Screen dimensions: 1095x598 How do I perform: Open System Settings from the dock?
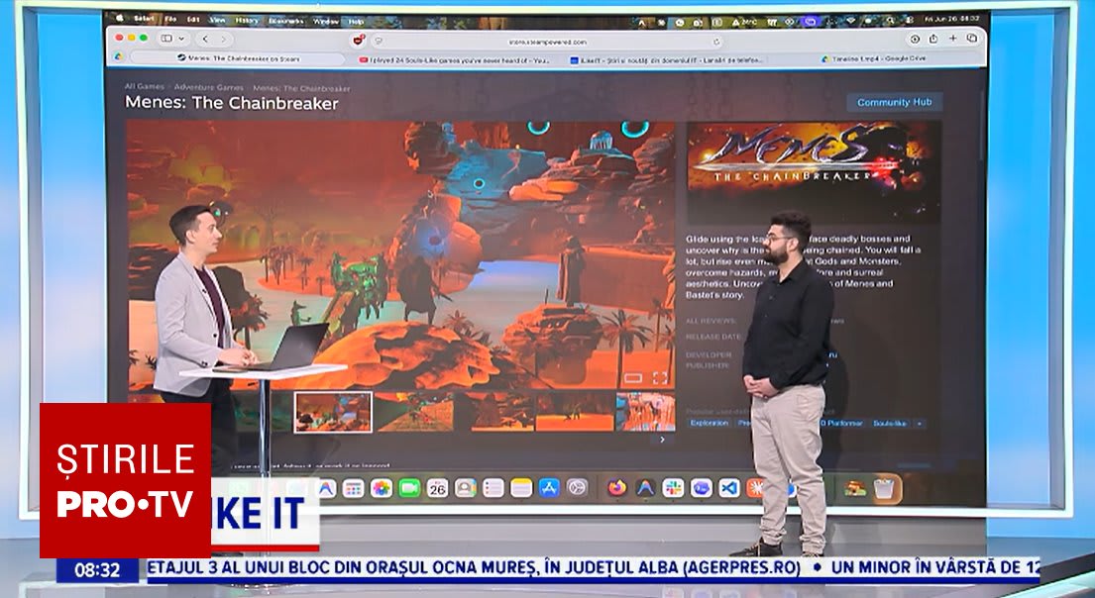click(577, 488)
